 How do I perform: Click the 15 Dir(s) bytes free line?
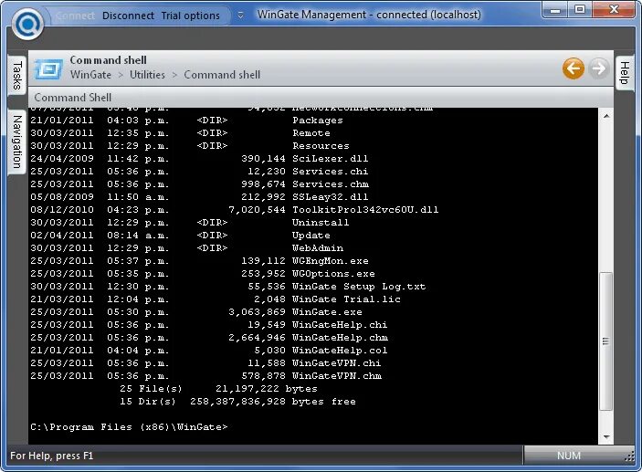pos(237,402)
